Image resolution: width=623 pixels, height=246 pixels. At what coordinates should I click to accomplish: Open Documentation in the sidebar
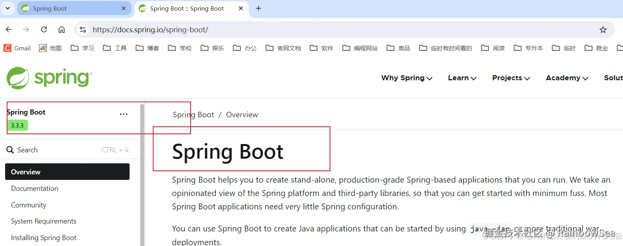point(35,189)
